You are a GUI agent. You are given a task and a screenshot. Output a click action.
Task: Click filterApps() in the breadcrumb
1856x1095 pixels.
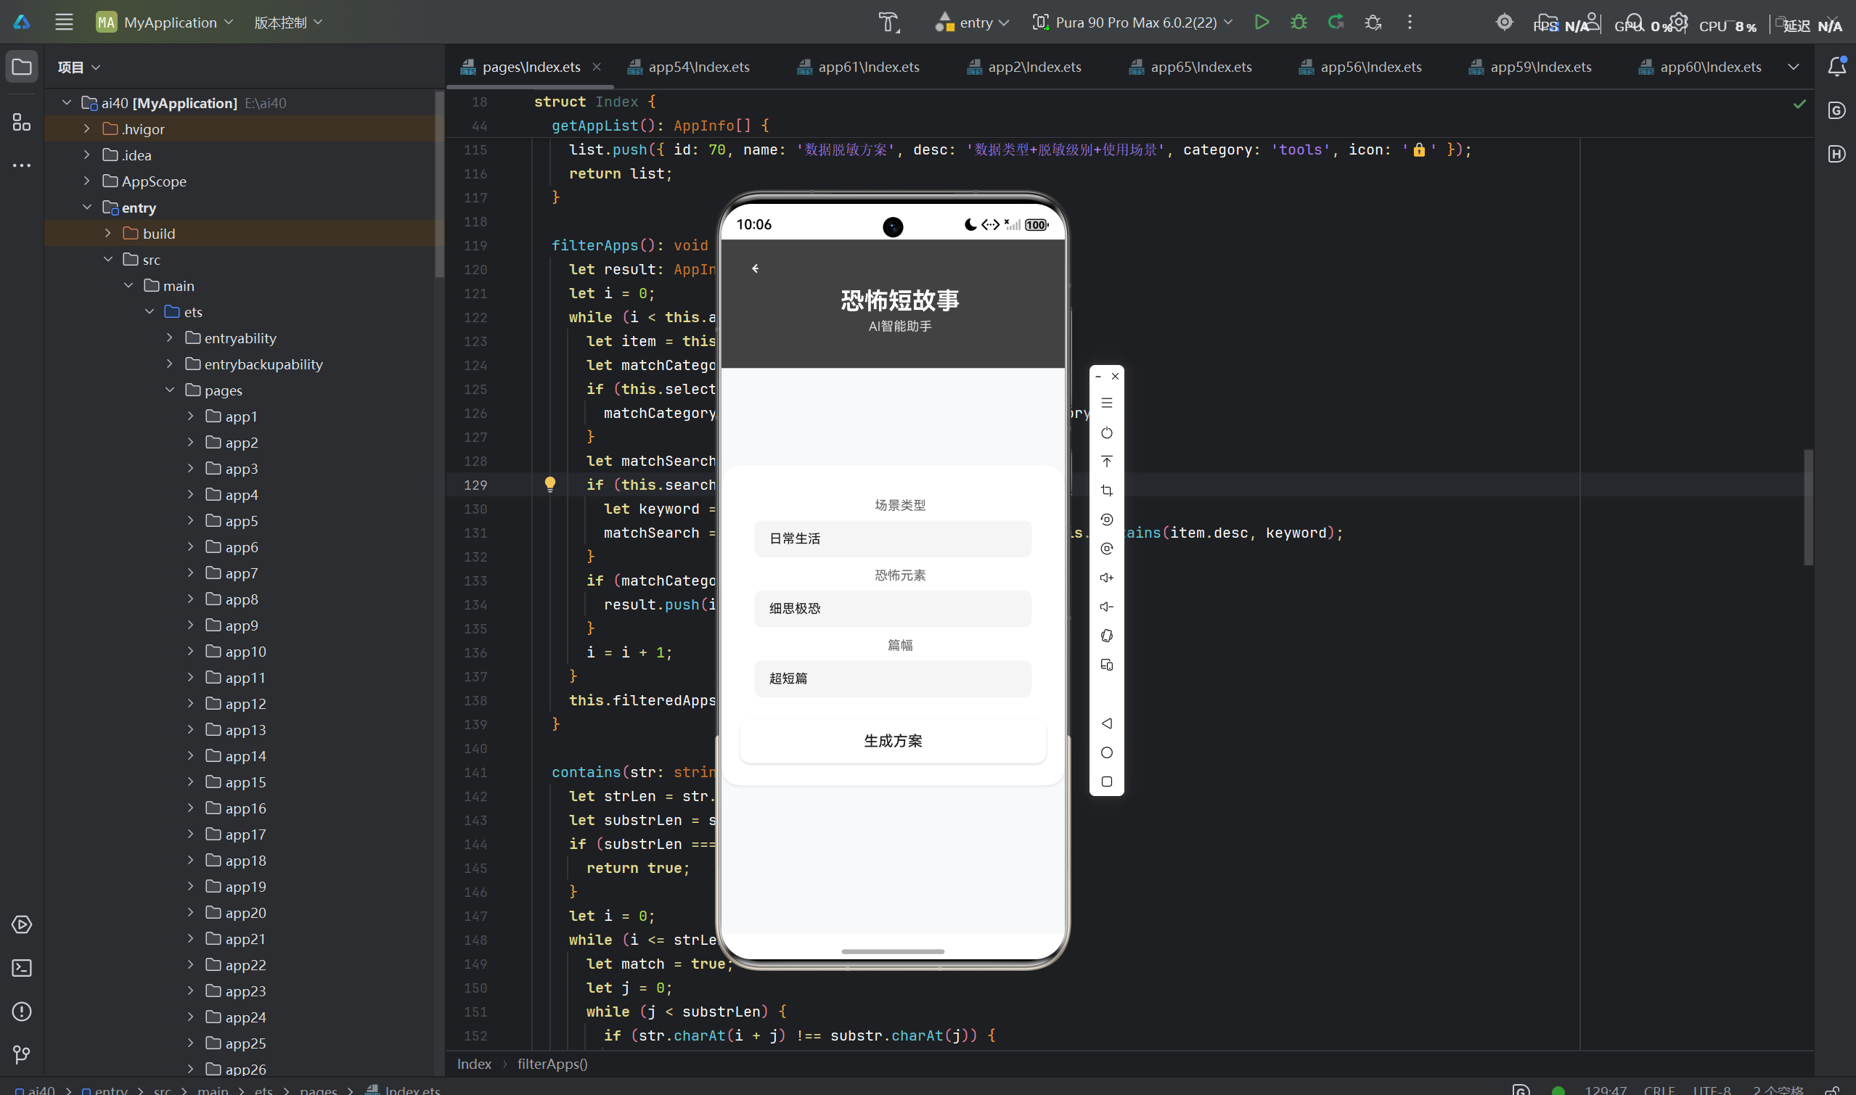[x=552, y=1064]
